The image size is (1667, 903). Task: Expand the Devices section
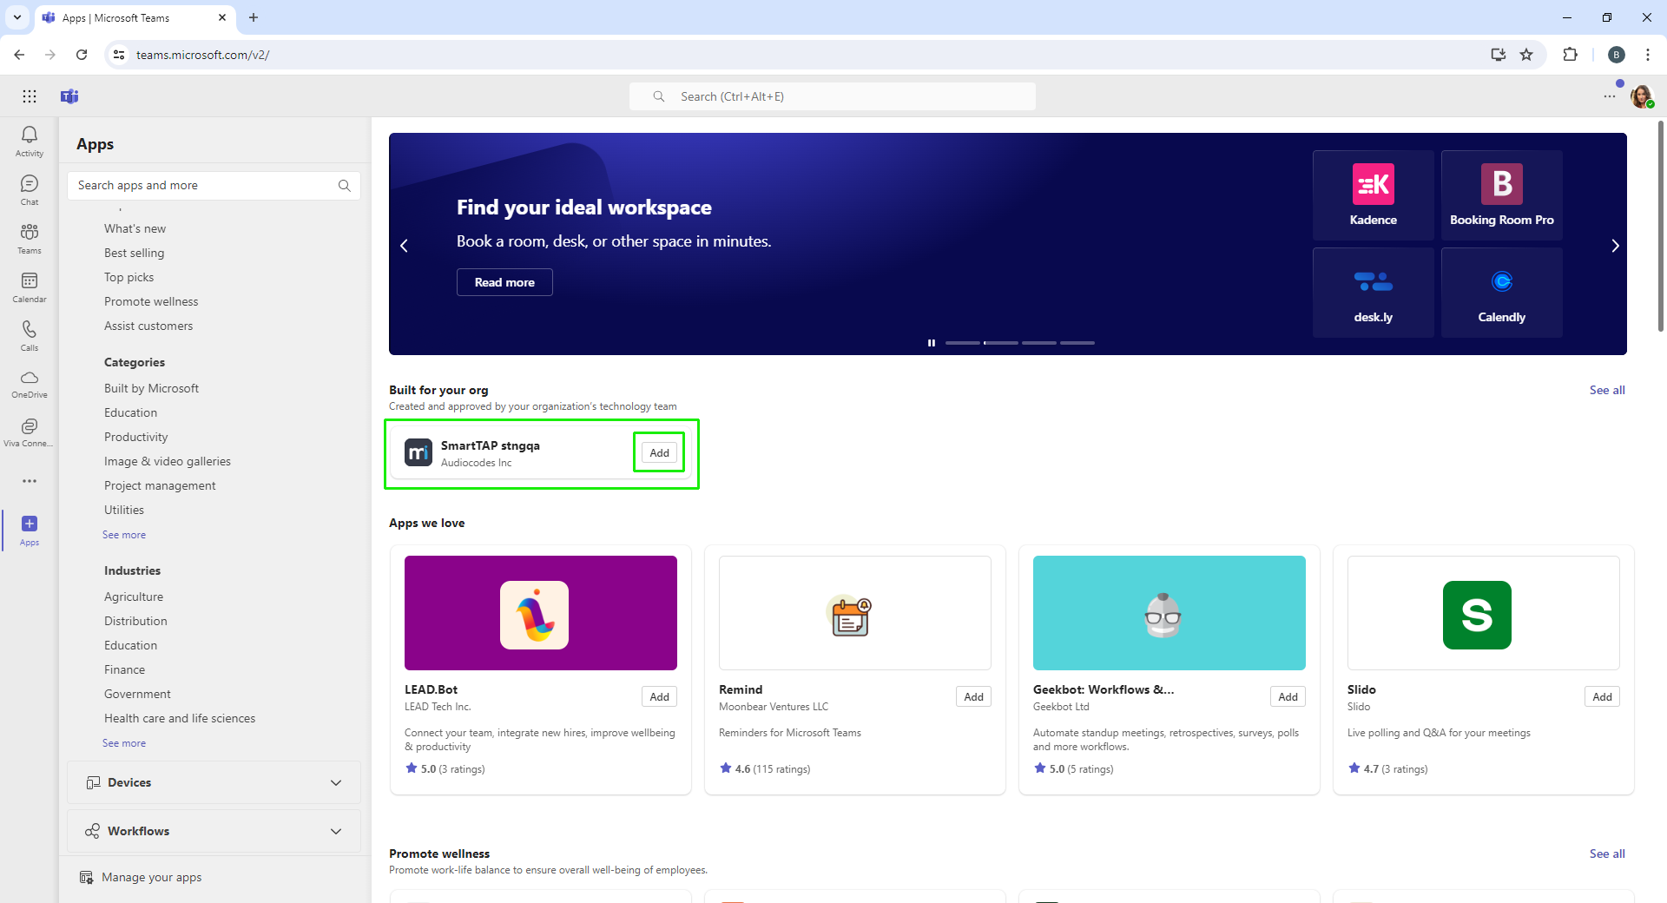pyautogui.click(x=214, y=782)
